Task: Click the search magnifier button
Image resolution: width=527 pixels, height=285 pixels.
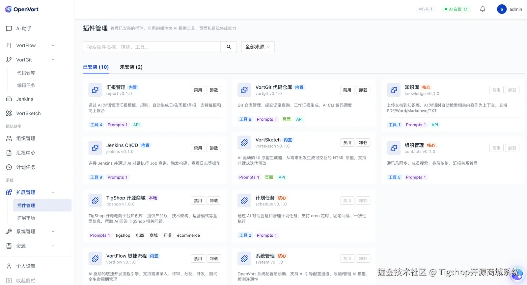Action: pyautogui.click(x=229, y=47)
